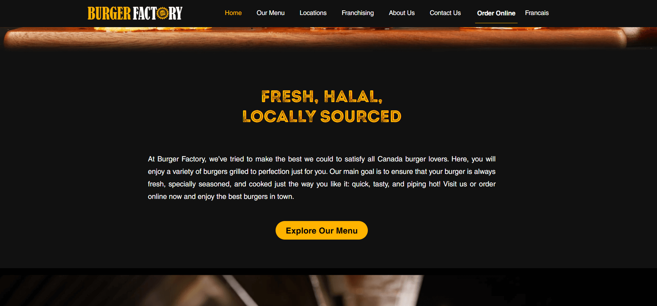
Task: Click the word BURGER in the logo
Action: 109,14
